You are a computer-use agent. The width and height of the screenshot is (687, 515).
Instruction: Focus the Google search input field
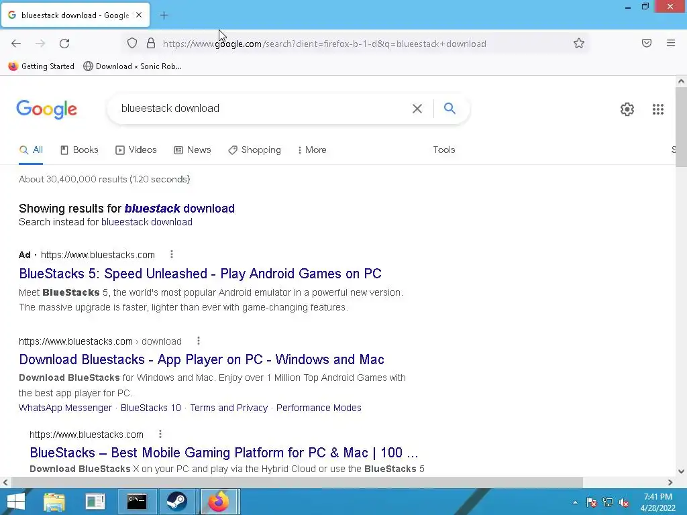coord(263,108)
